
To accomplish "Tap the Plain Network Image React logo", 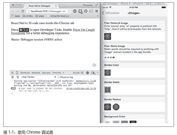I will pyautogui.click(x=107, y=36).
